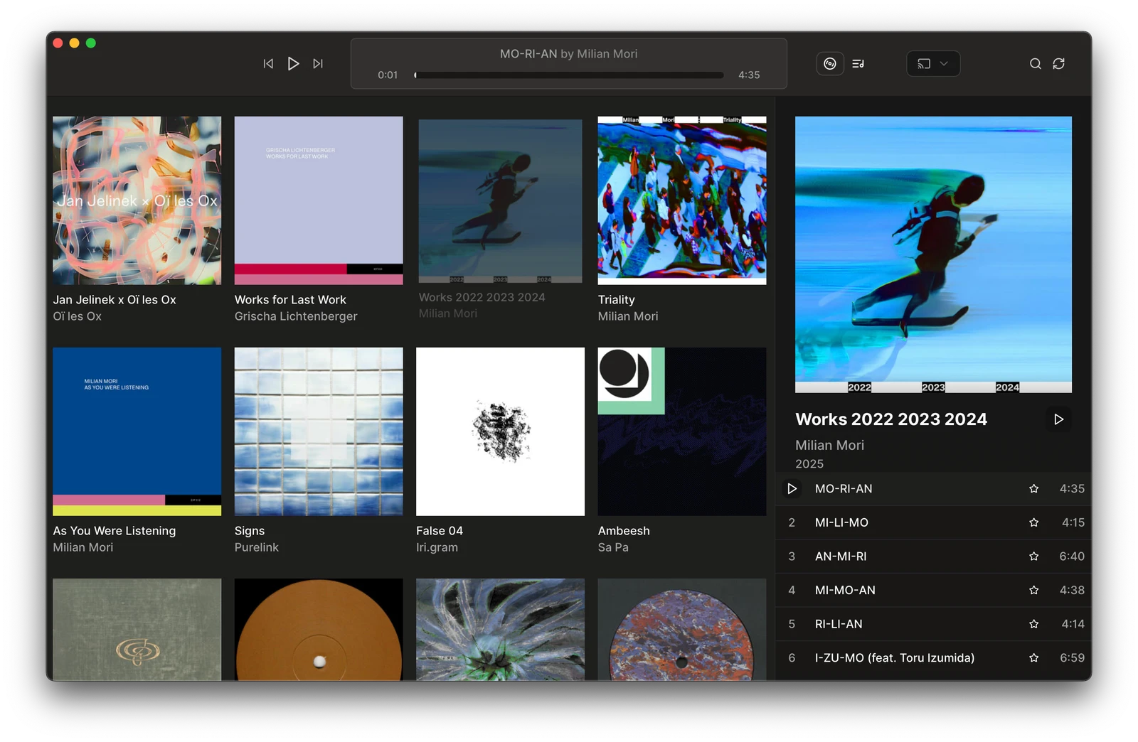Star the AN-MI-RI track

1033,556
